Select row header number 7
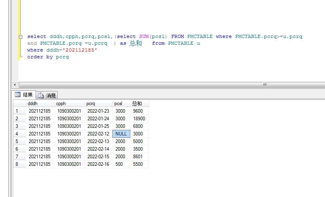The image size is (325, 197). (20, 157)
